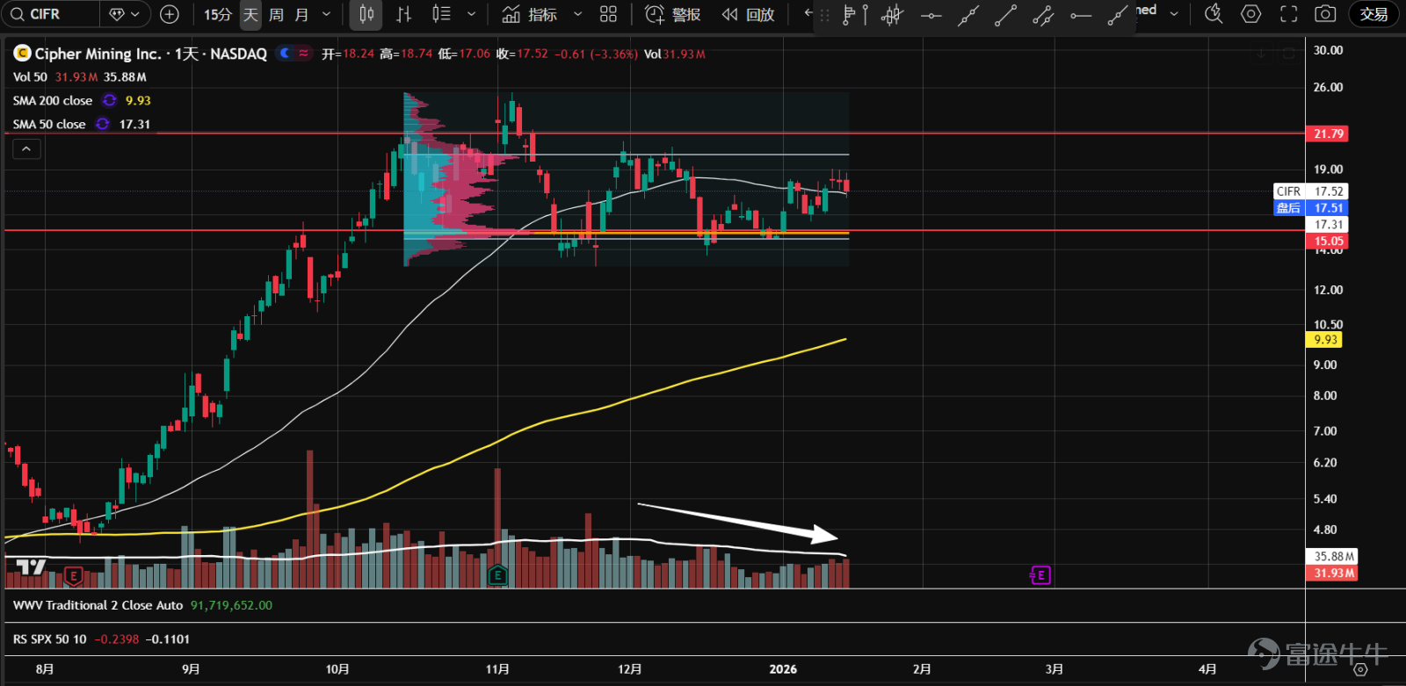Switch to the bar chart type
The height and width of the screenshot is (686, 1406).
[x=403, y=14]
